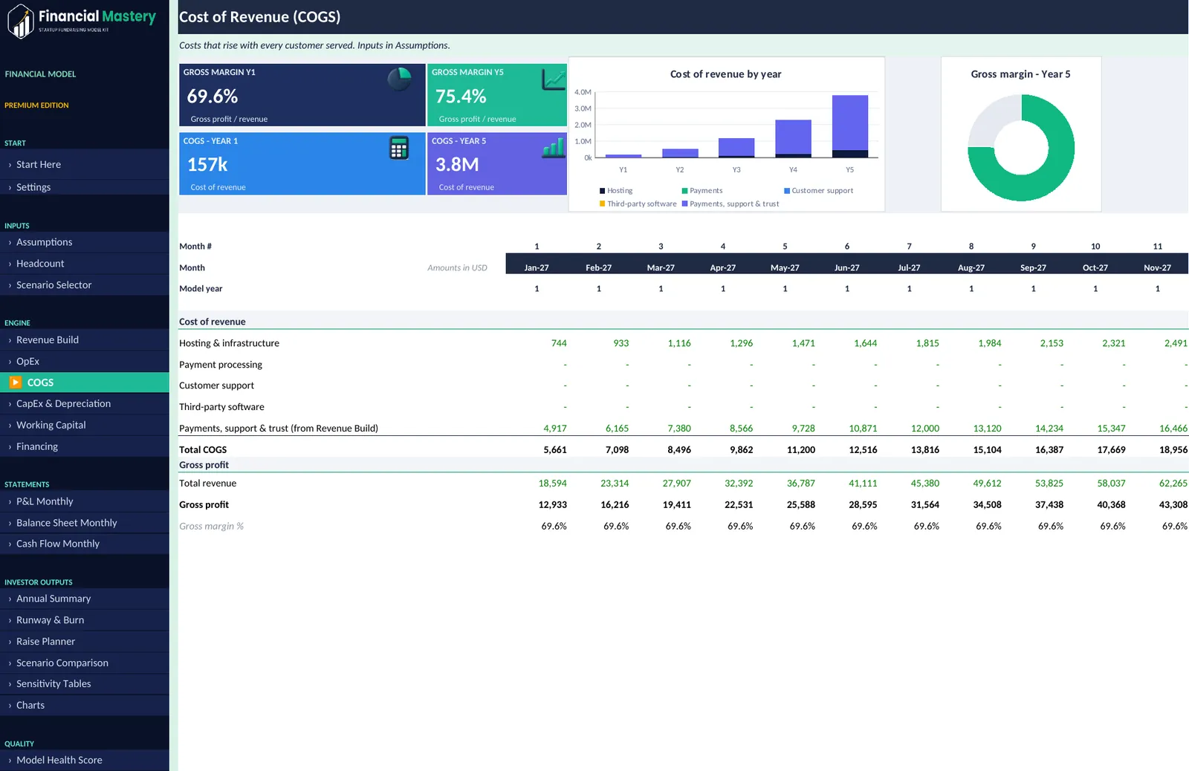The image size is (1189, 771).
Task: Open Balance Sheet Monthly
Action: (85, 523)
